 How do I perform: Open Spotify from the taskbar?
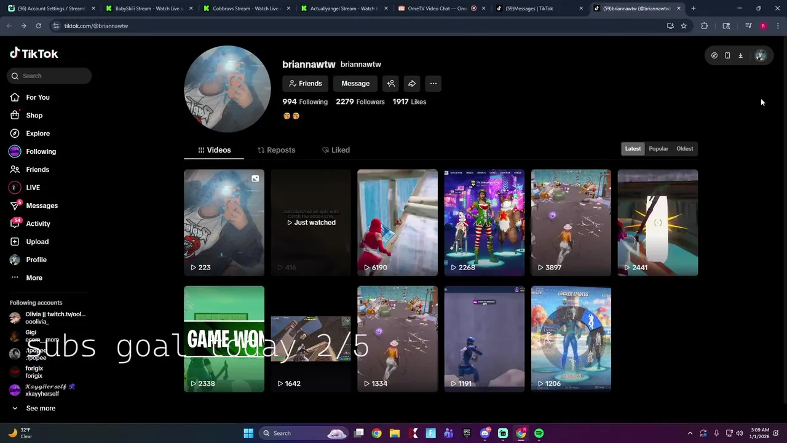(539, 433)
